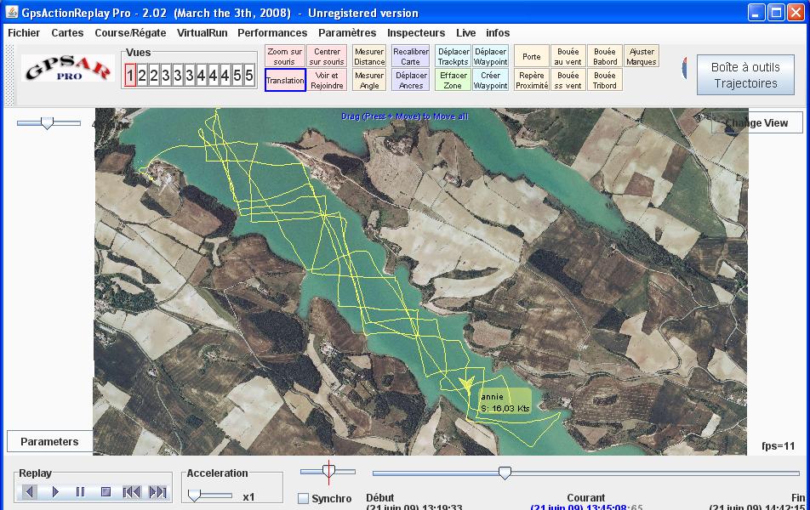Open the Performances menu
The width and height of the screenshot is (810, 510).
point(272,32)
